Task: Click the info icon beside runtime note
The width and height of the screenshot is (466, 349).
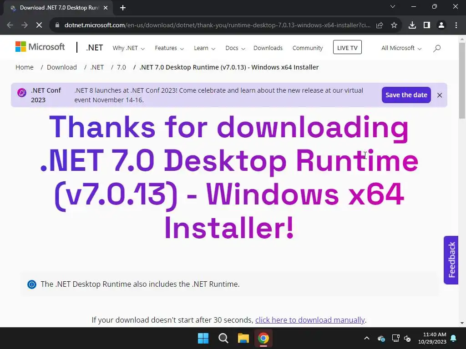Action: pos(32,284)
